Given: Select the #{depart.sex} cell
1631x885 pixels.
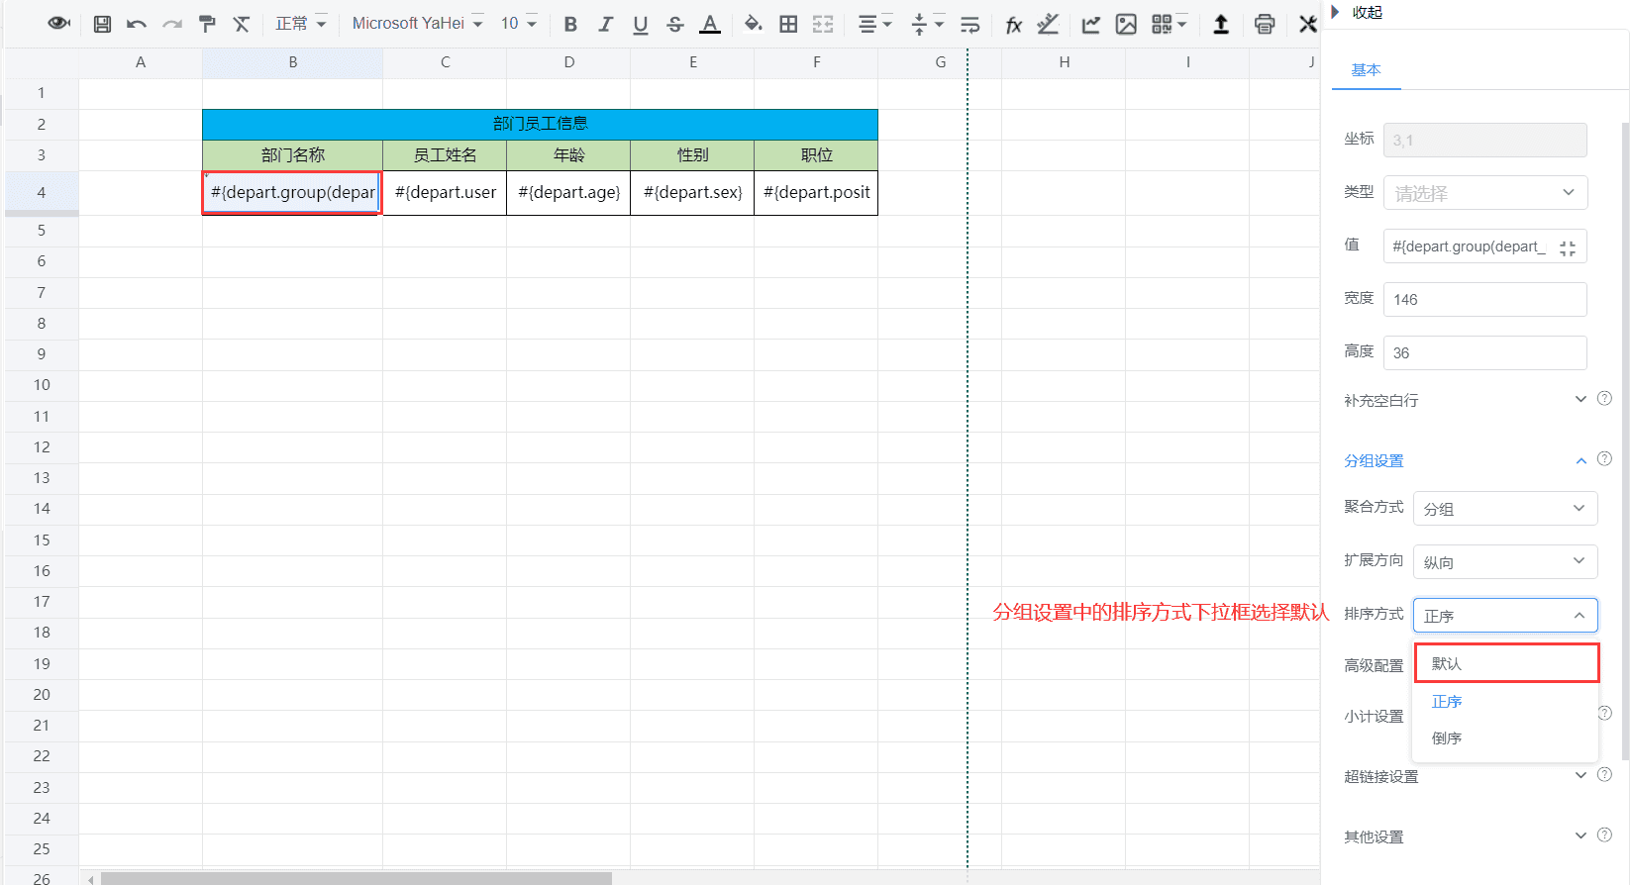Looking at the screenshot, I should point(692,192).
